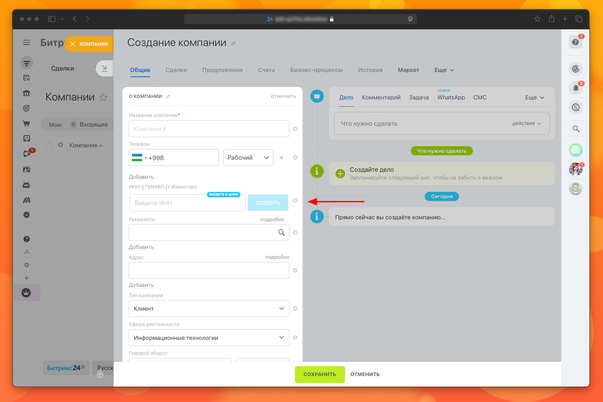Click the search magnifier in the right panel
The image size is (603, 402).
point(576,129)
